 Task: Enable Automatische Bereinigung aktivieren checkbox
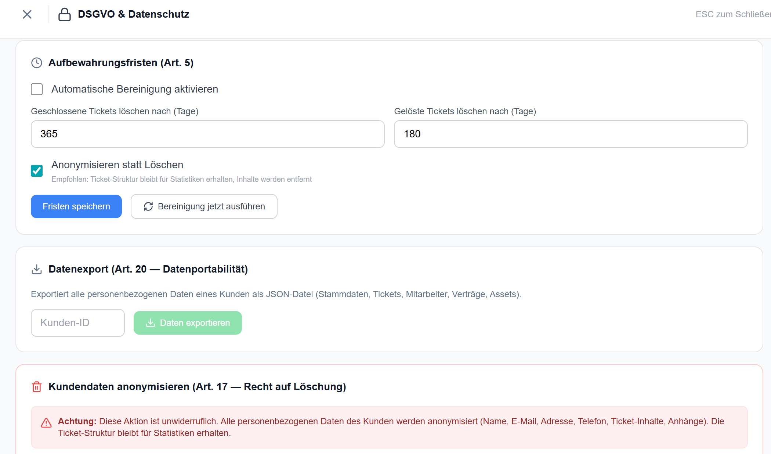coord(37,89)
